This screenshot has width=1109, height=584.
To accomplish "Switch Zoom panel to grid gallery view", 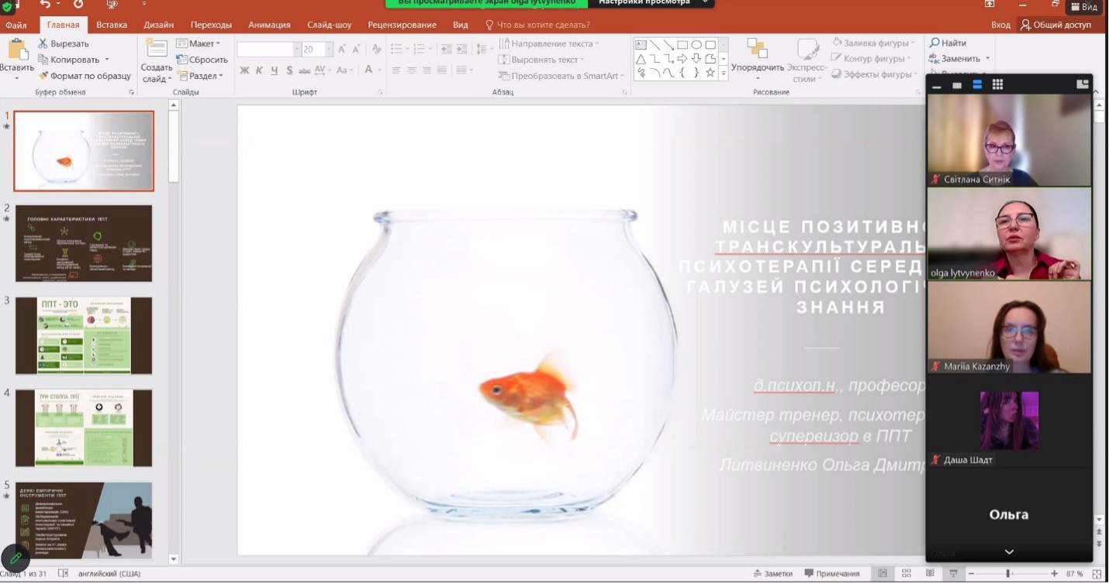I will pyautogui.click(x=997, y=84).
